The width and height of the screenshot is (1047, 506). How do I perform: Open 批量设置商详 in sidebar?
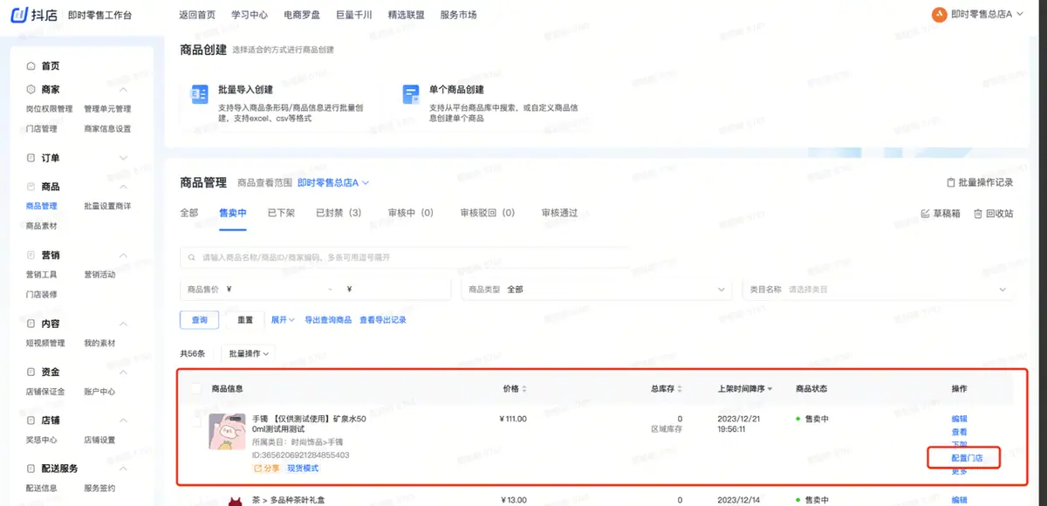click(x=107, y=207)
